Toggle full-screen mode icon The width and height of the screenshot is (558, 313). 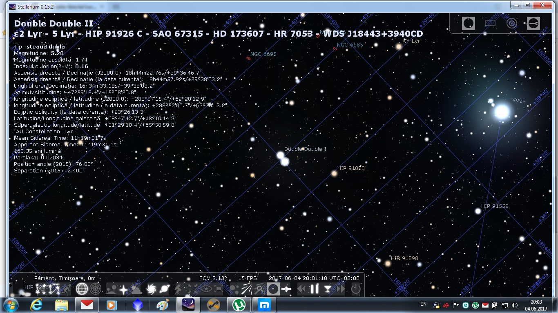[219, 289]
